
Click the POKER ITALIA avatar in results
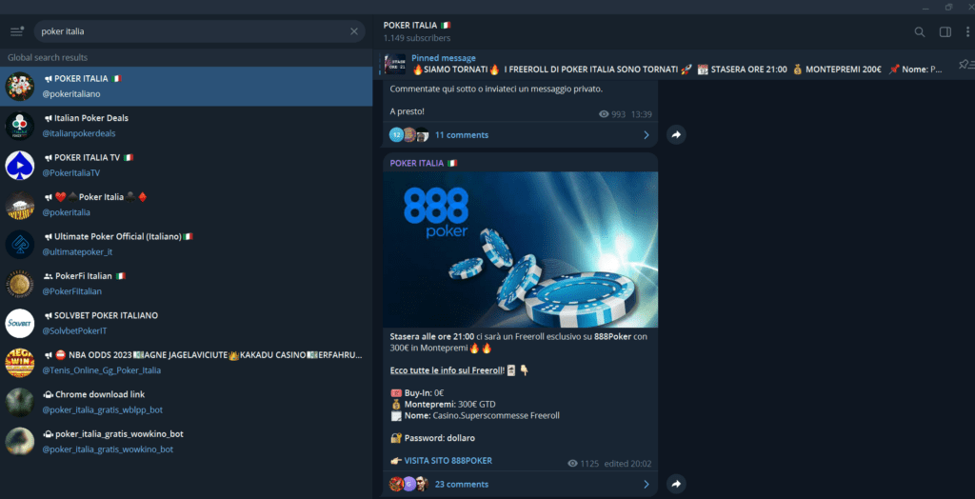point(20,87)
